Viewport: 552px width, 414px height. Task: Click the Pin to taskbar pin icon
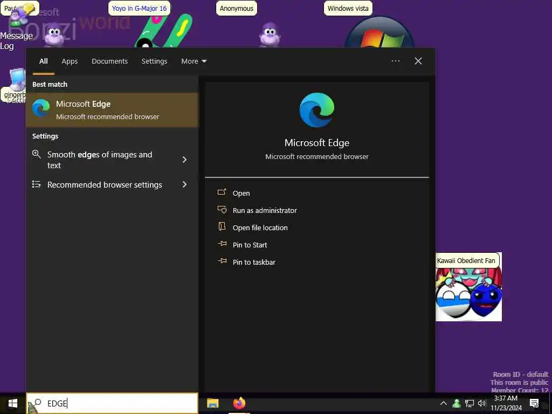[x=222, y=261]
